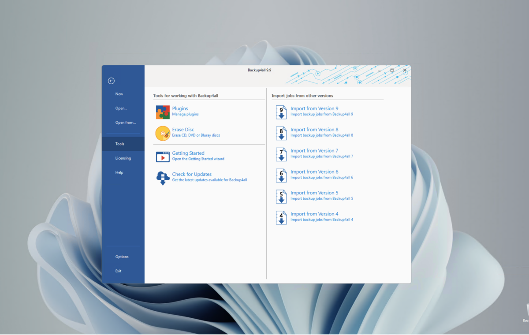Maximize the Backup4all window
This screenshot has width=529, height=335.
click(392, 71)
